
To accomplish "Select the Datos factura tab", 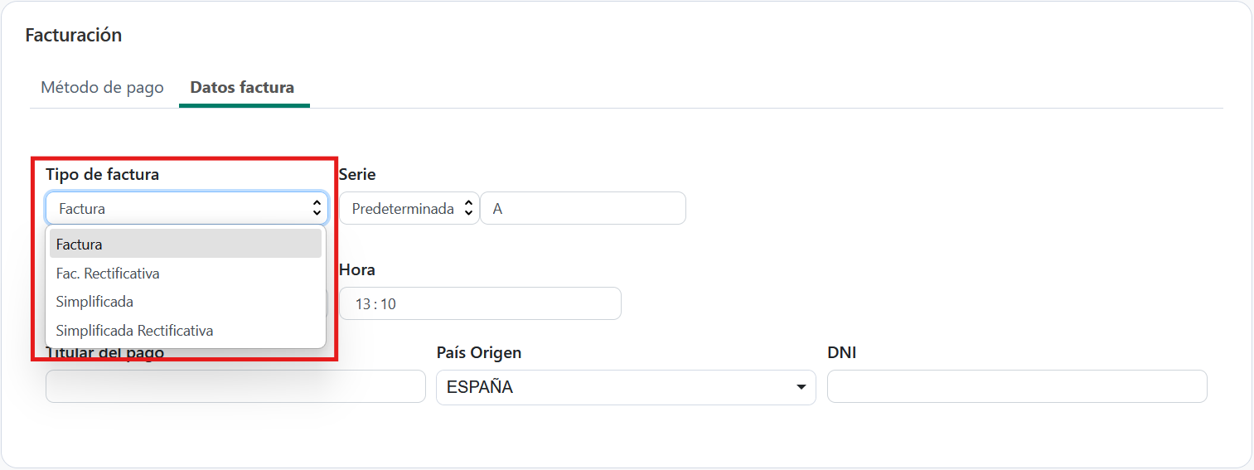I will pyautogui.click(x=242, y=87).
